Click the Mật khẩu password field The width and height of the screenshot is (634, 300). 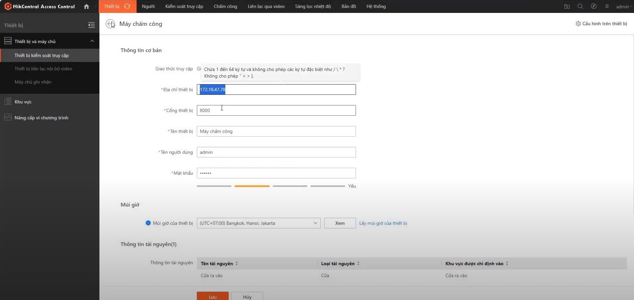point(276,173)
